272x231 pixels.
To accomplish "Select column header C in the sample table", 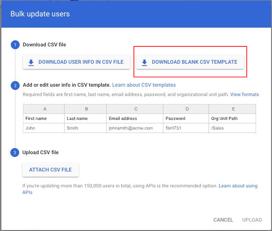I will coord(135,109).
